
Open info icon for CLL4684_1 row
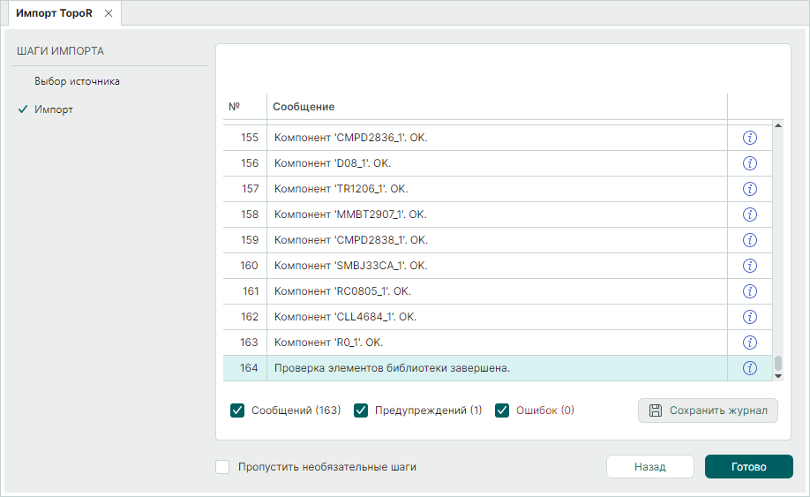pyautogui.click(x=750, y=317)
